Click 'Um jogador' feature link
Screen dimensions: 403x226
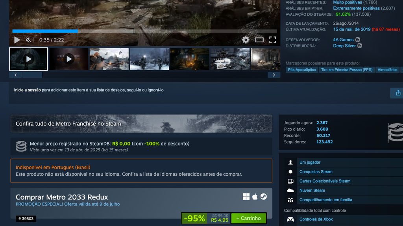point(310,162)
